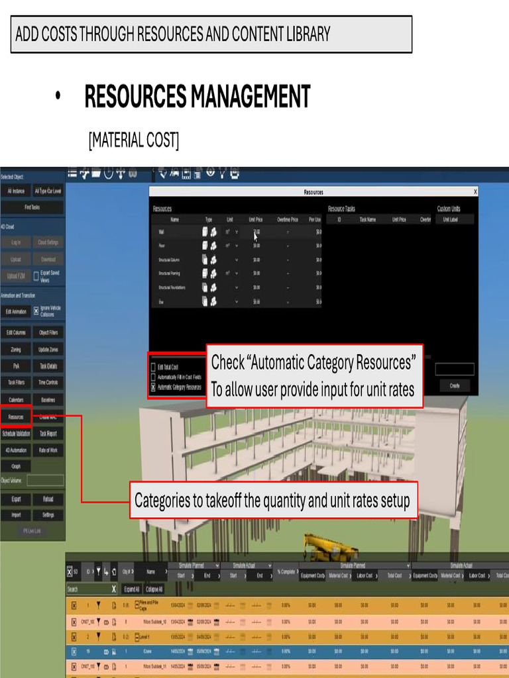Click the Expand All button
Screen dimensions: 509x678
click(132, 589)
